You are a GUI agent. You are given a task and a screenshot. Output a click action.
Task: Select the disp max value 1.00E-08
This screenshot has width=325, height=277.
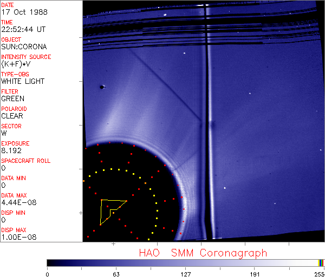click(x=19, y=237)
